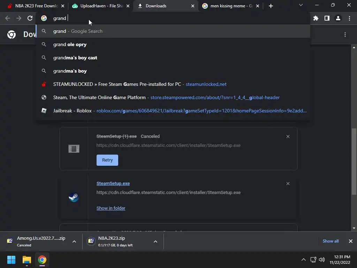The width and height of the screenshot is (357, 268).
Task: Click the Chrome taskbar icon
Action: (x=42, y=260)
